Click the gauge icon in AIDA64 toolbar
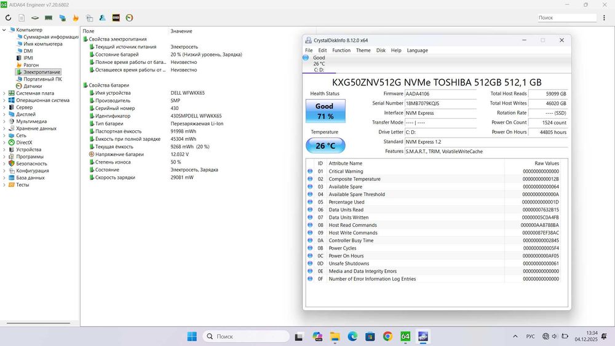 (129, 18)
